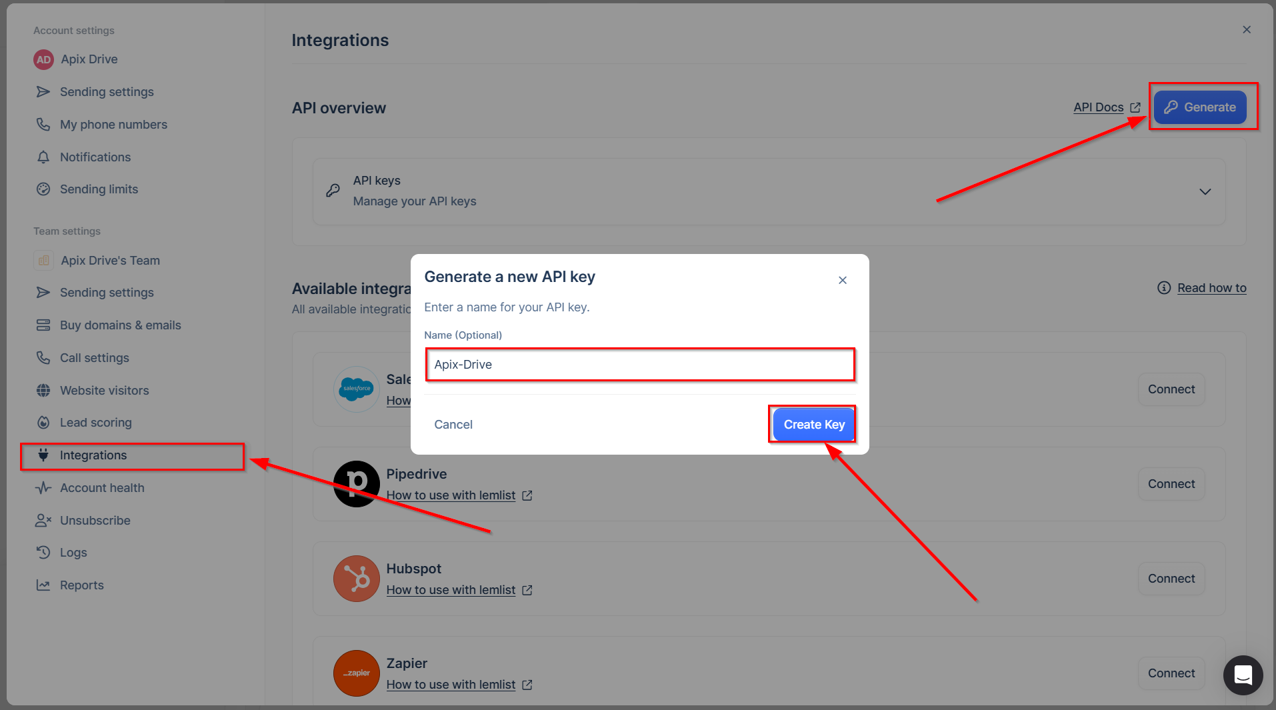
Task: Click the Read how to info icon
Action: (x=1164, y=287)
